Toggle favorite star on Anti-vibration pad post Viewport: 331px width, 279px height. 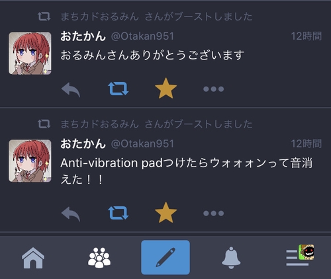tap(165, 212)
